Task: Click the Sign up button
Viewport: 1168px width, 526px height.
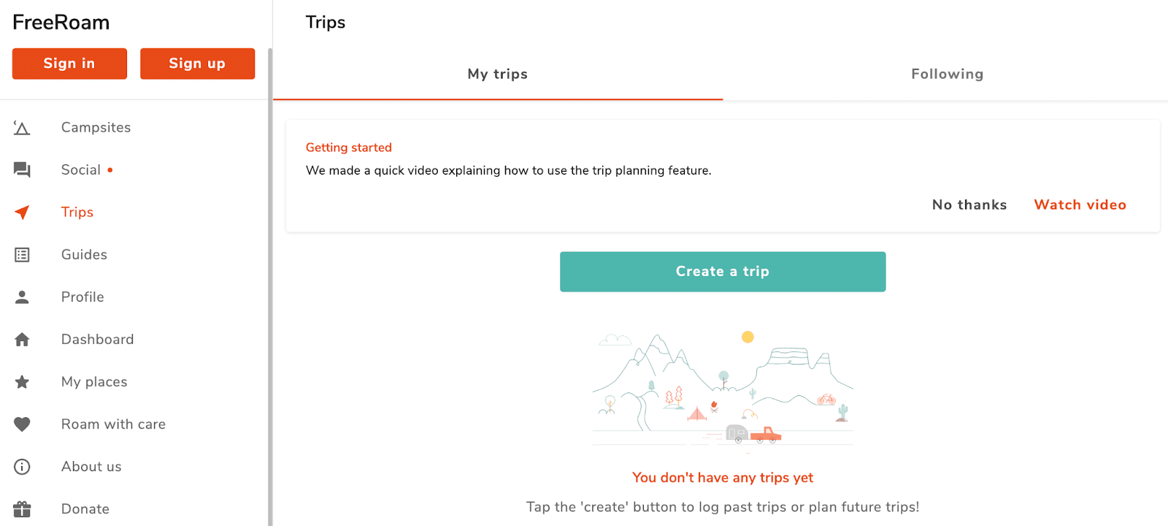Action: click(x=197, y=64)
